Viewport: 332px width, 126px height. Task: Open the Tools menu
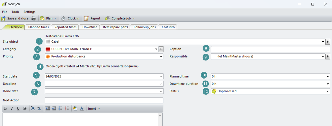point(15,12)
